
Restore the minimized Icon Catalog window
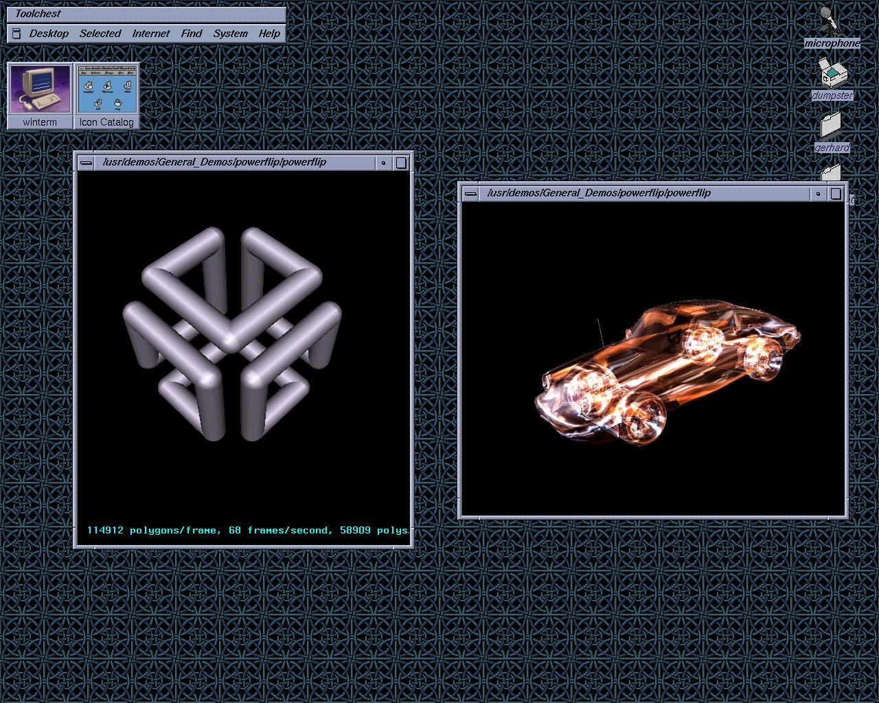(106, 89)
